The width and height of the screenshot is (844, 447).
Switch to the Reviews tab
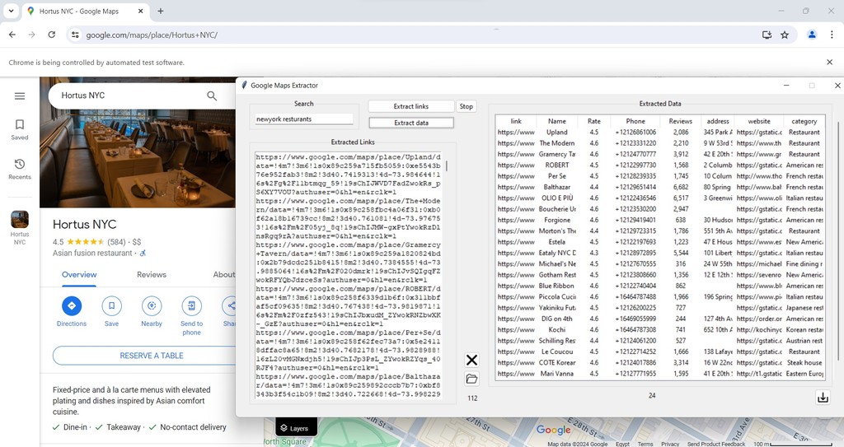(152, 274)
